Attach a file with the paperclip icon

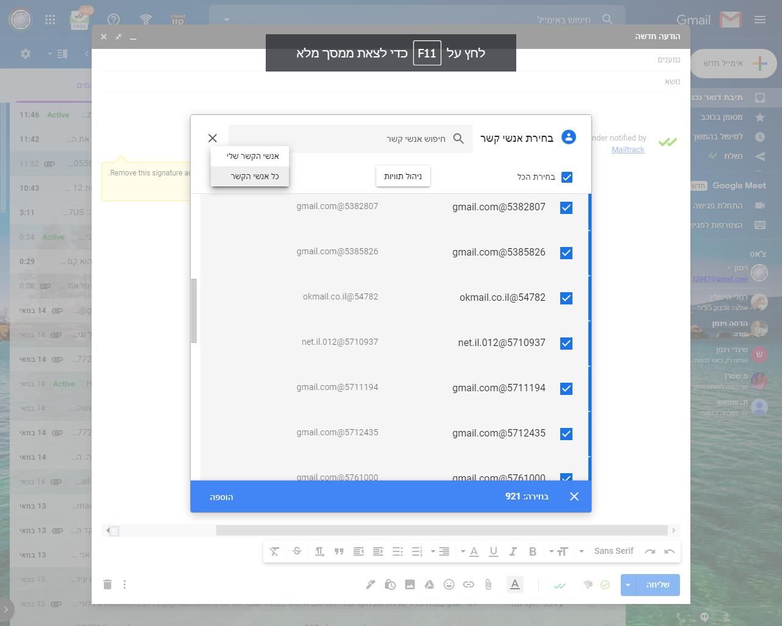click(488, 584)
